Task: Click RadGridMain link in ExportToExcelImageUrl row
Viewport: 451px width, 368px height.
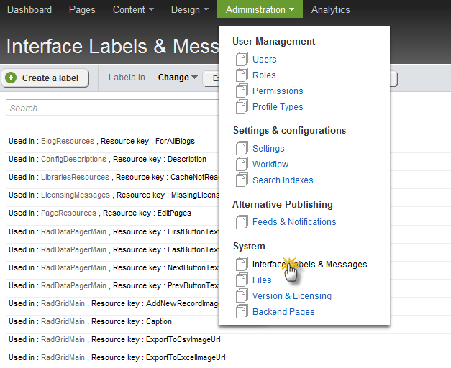Action: coord(63,357)
